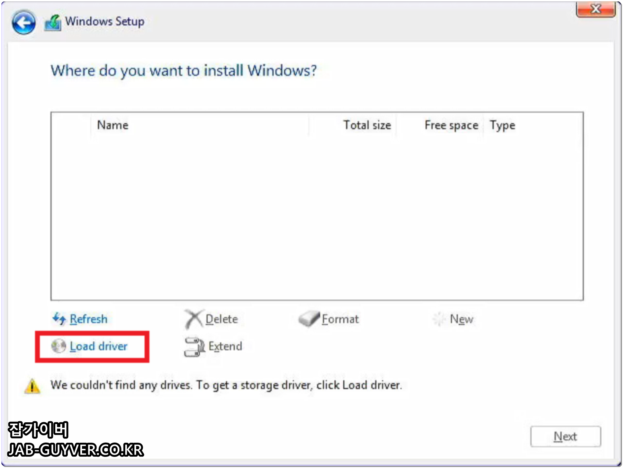The image size is (623, 468).
Task: Open the Load driver link
Action: click(x=99, y=346)
